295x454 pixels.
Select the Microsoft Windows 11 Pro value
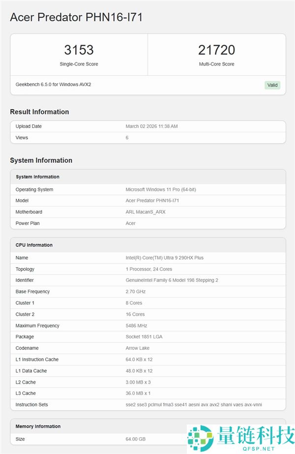(x=161, y=189)
